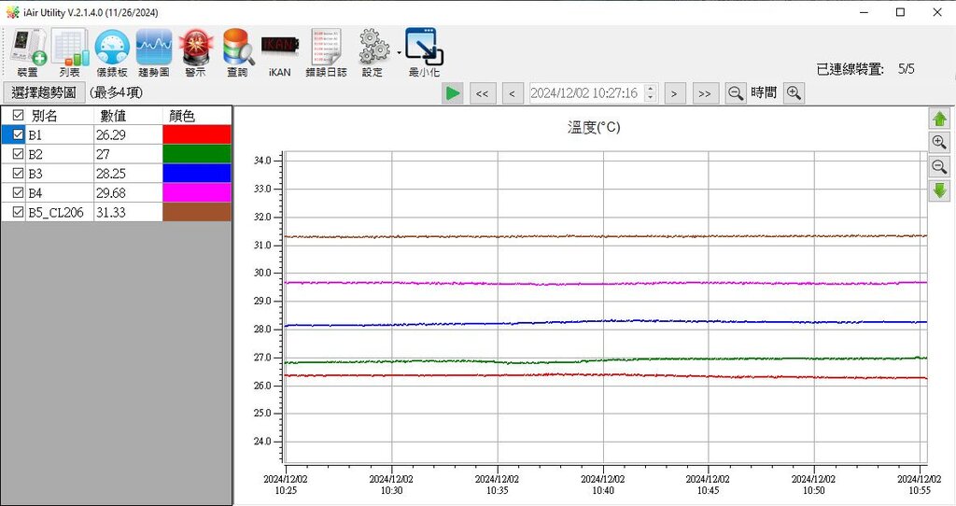Uncheck the B3 sensor checkbox
956x506 pixels.
coord(19,173)
